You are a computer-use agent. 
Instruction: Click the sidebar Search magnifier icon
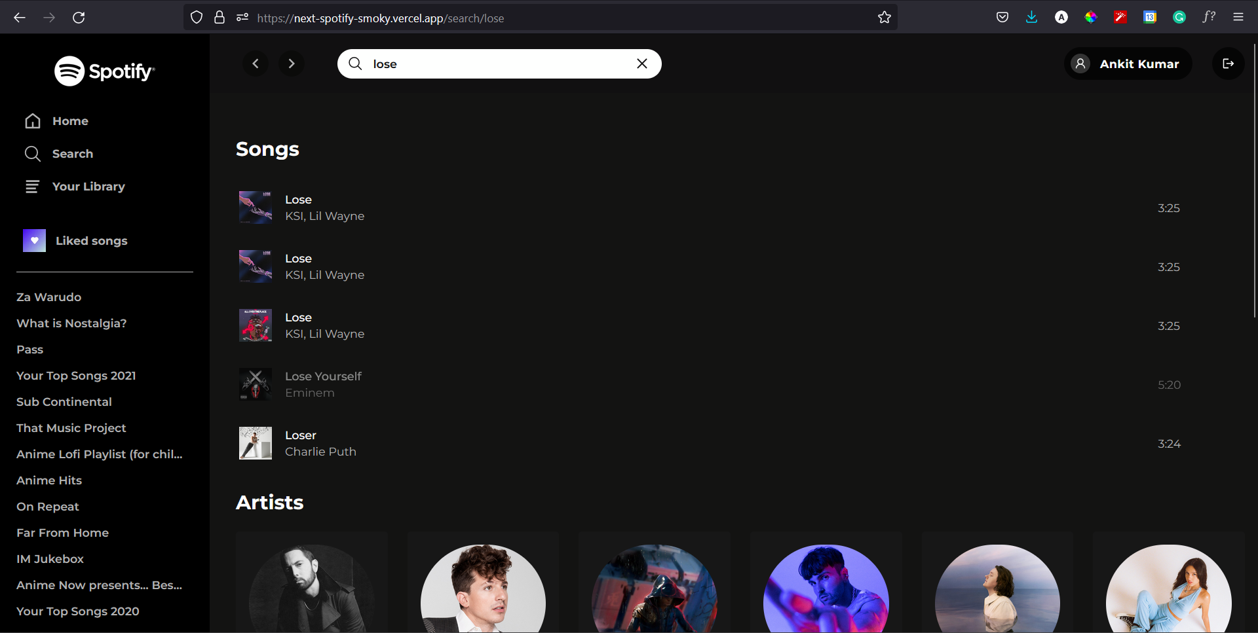pyautogui.click(x=33, y=154)
